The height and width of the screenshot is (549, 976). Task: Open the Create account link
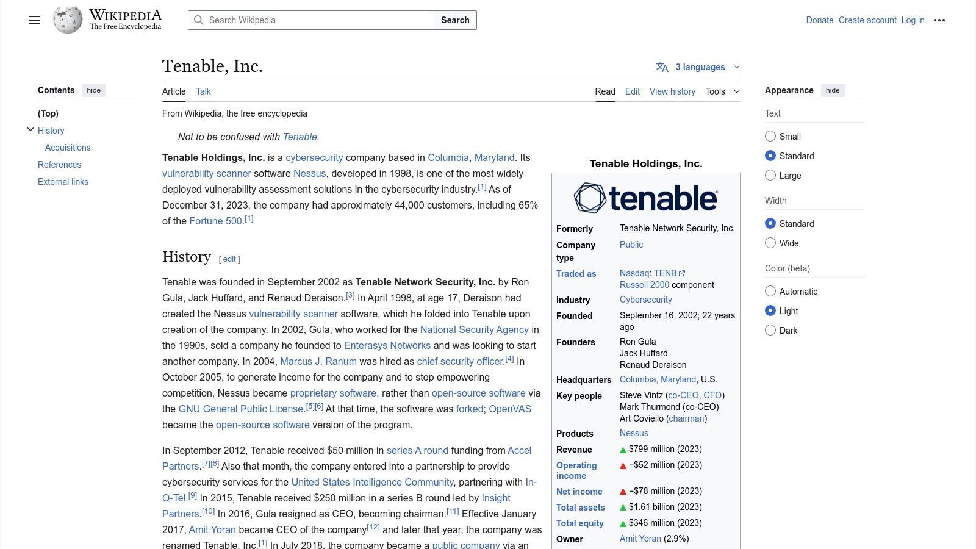(x=867, y=20)
